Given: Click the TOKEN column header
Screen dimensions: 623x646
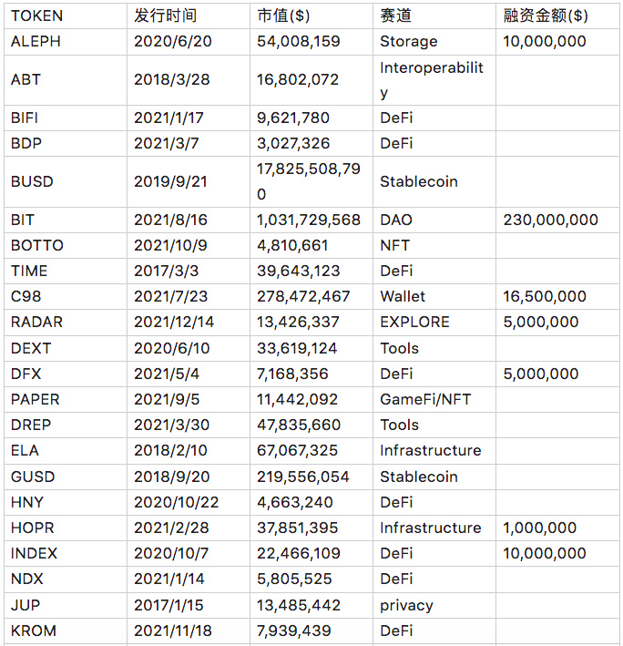Looking at the screenshot, I should (66, 15).
